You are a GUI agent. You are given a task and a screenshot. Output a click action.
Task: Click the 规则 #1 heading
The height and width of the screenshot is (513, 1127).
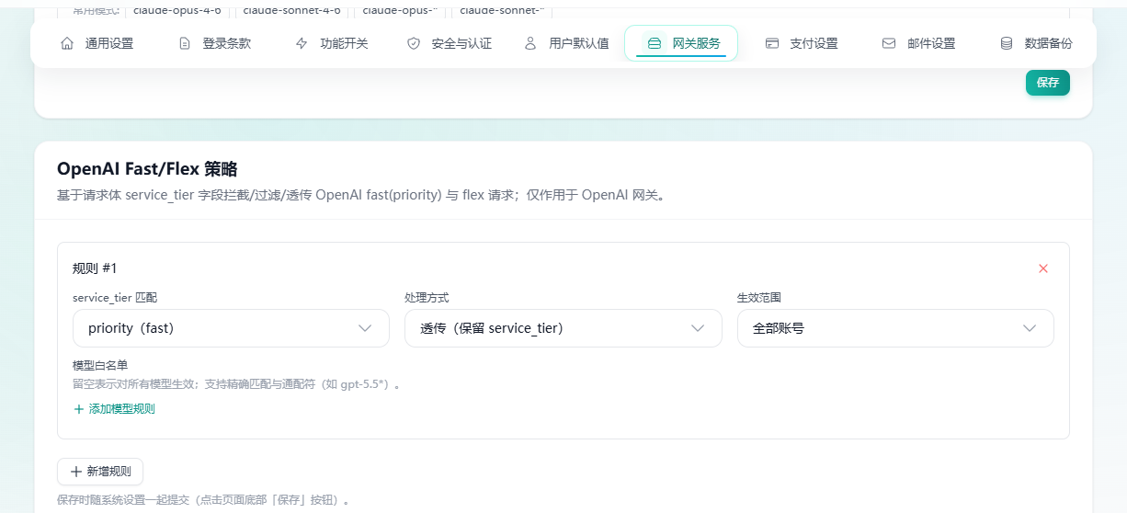coord(95,268)
